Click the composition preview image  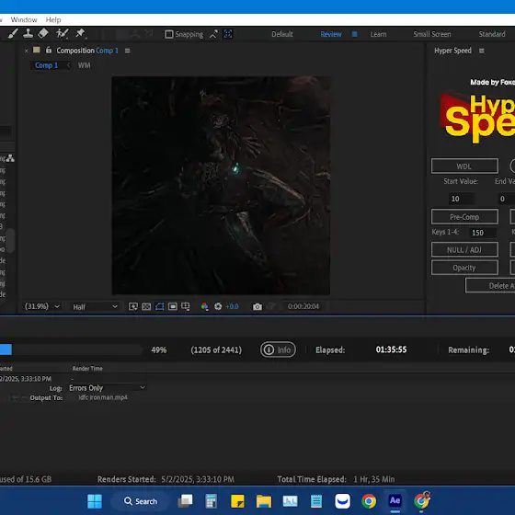coord(221,186)
